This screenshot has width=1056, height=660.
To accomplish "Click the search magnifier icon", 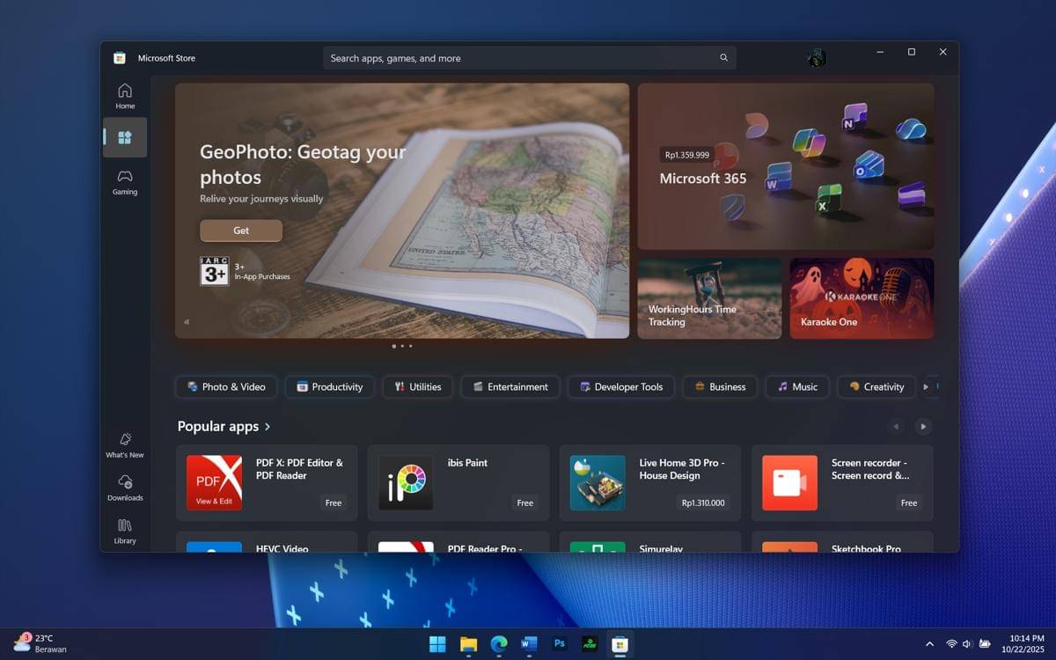I will click(x=723, y=58).
